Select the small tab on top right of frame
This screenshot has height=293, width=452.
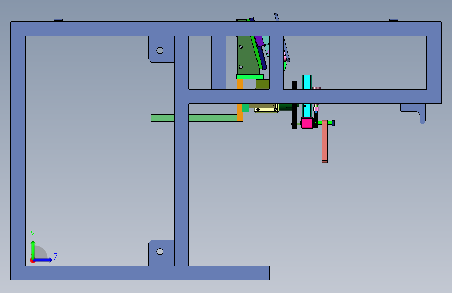(394, 20)
